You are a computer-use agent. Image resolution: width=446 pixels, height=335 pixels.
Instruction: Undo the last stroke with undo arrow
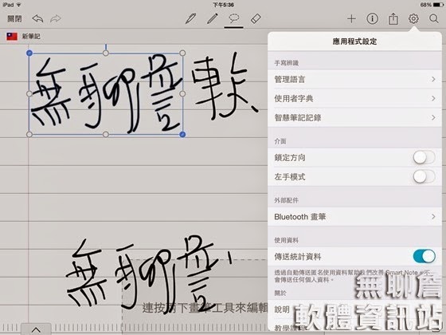(x=37, y=19)
